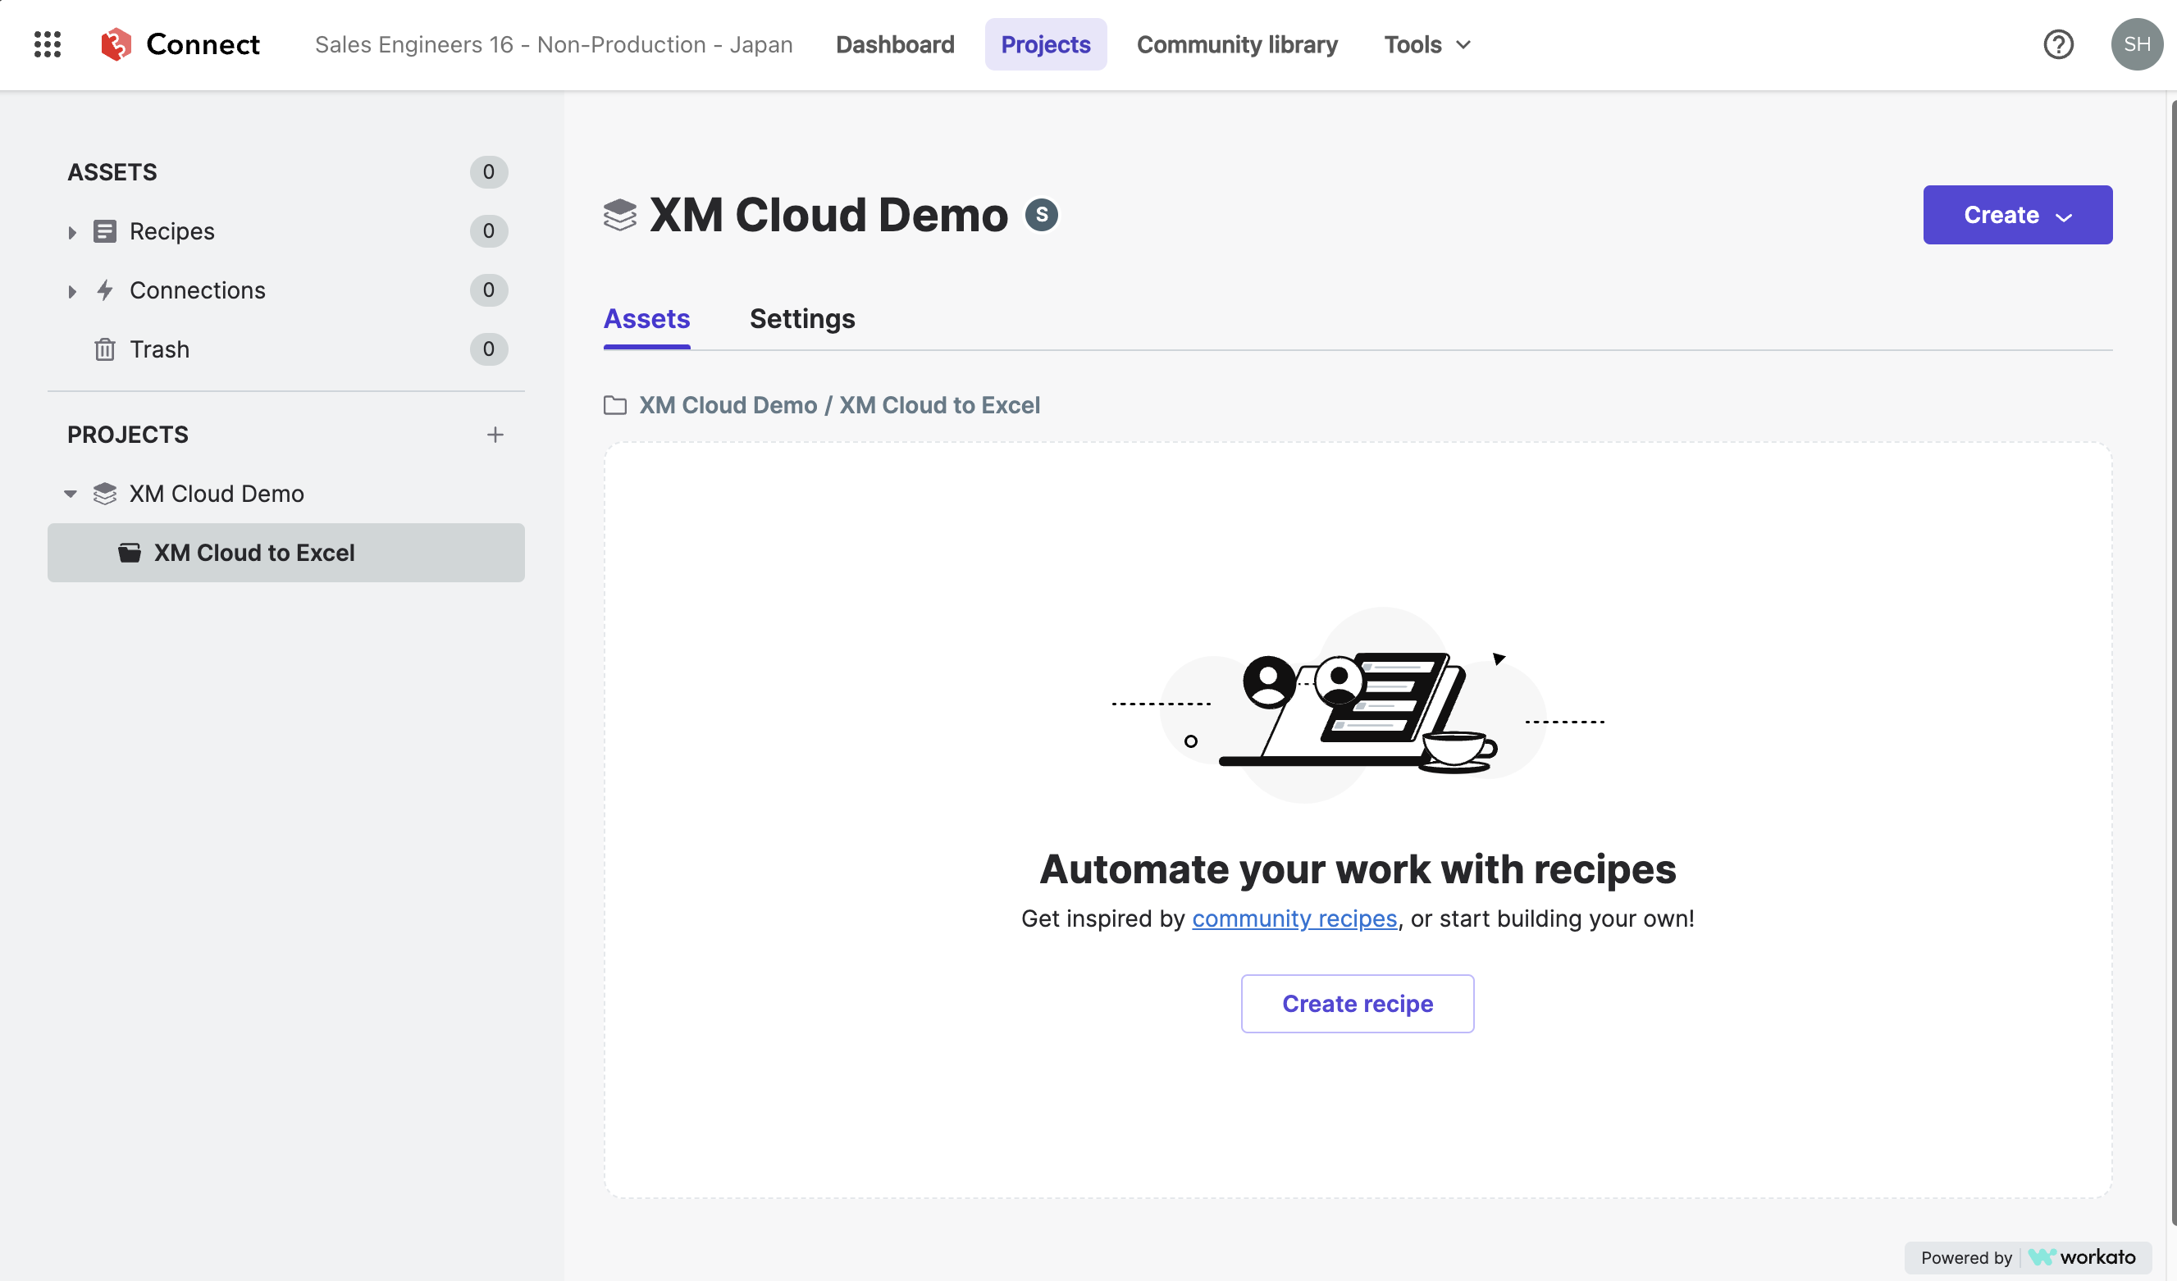Follow the community recipes link
Screen dimensions: 2177x1281
click(1294, 919)
